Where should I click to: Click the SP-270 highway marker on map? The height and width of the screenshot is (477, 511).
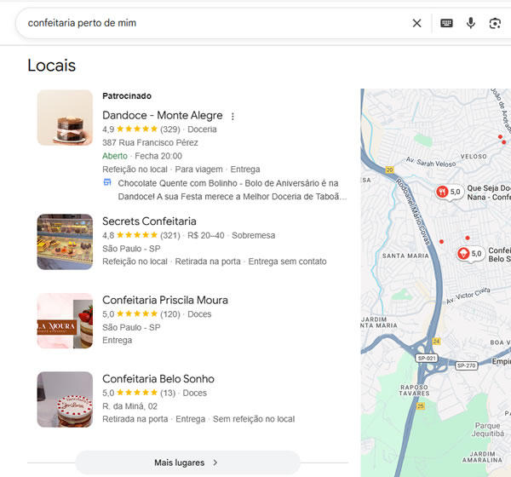point(466,365)
